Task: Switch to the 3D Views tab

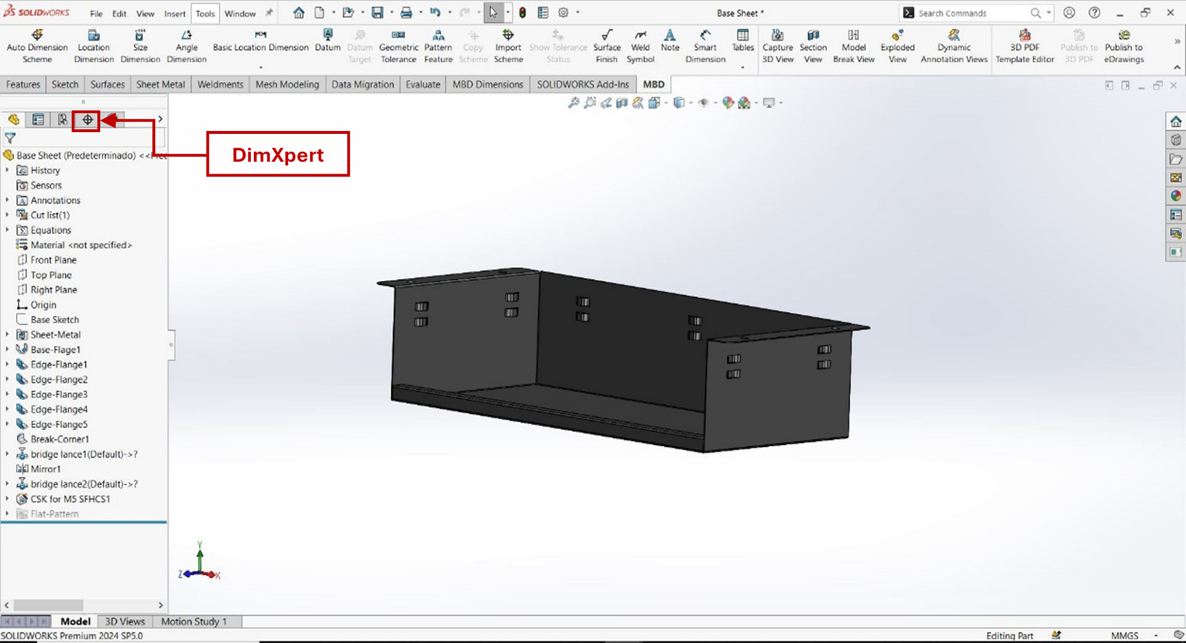Action: tap(125, 621)
